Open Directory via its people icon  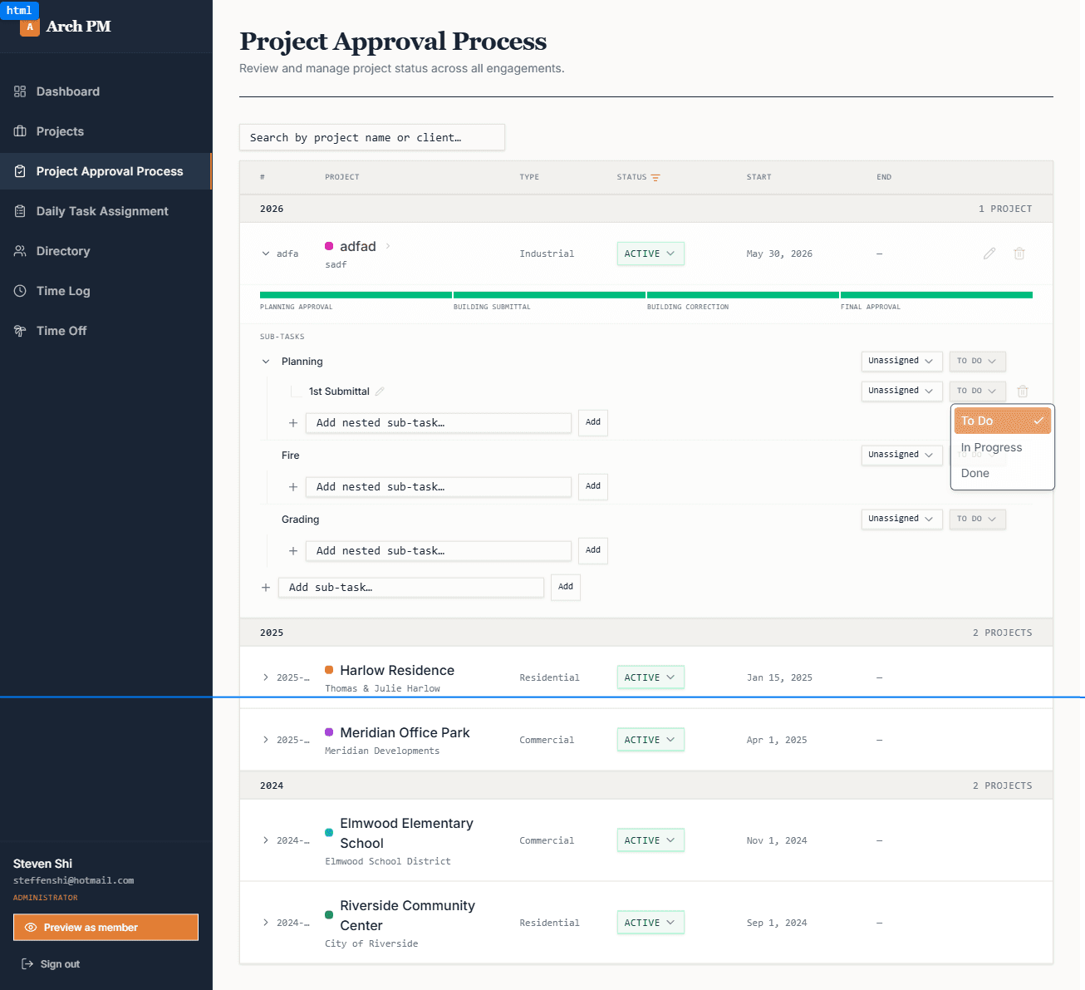pyautogui.click(x=20, y=251)
